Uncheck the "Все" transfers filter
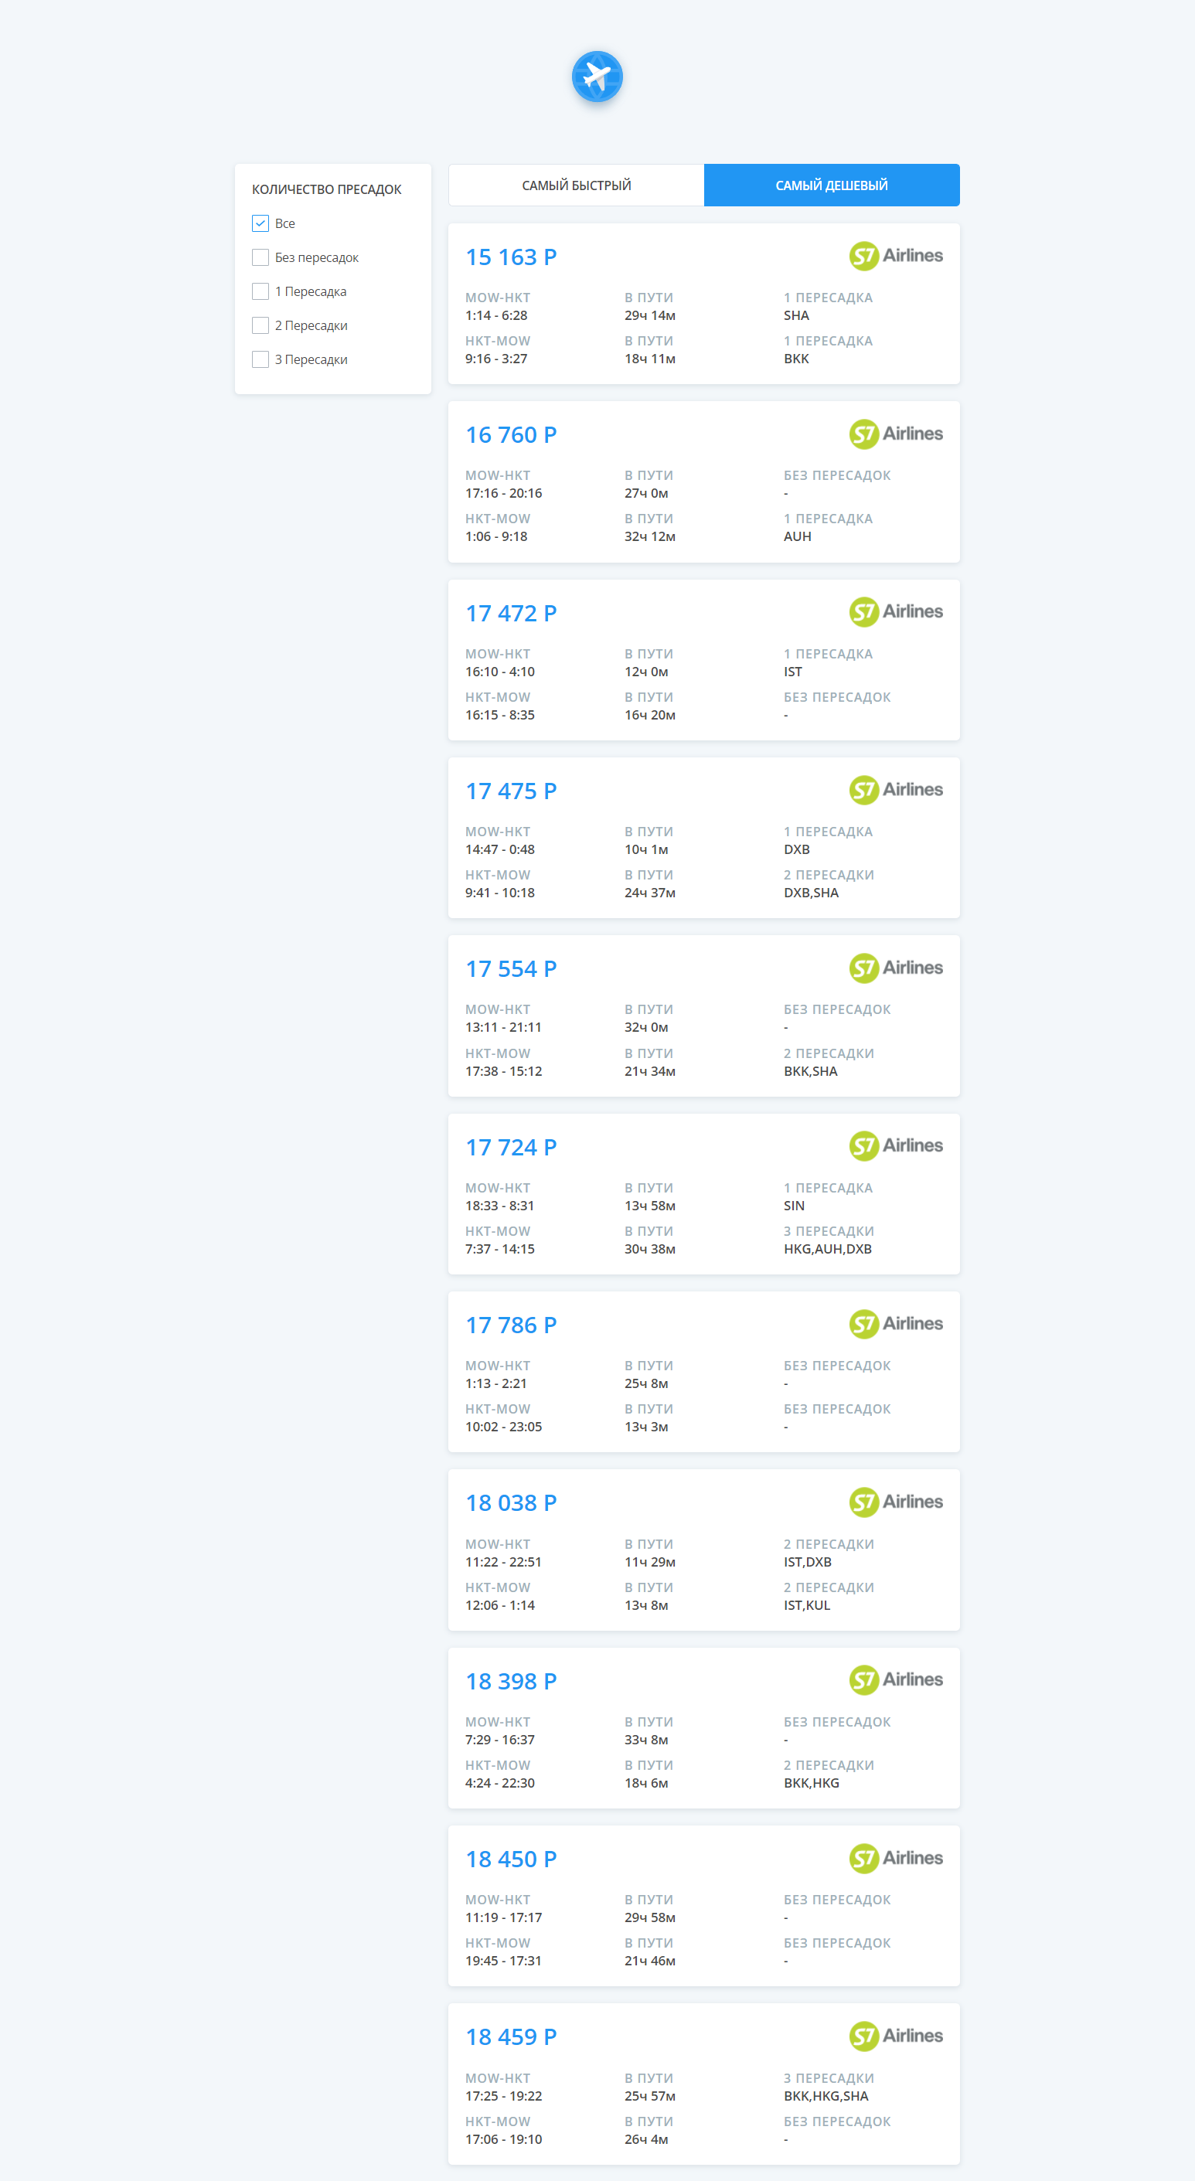This screenshot has height=2181, width=1195. [260, 223]
